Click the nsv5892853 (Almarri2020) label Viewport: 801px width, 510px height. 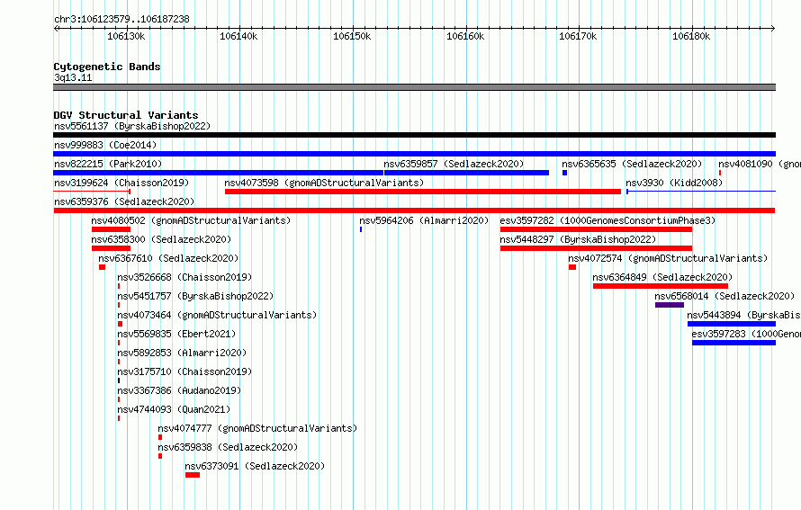182,353
